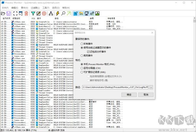Image resolution: width=196 pixels, height=132 pixels.
Task: Click the path input field with Logfile path
Action: click(x=115, y=87)
